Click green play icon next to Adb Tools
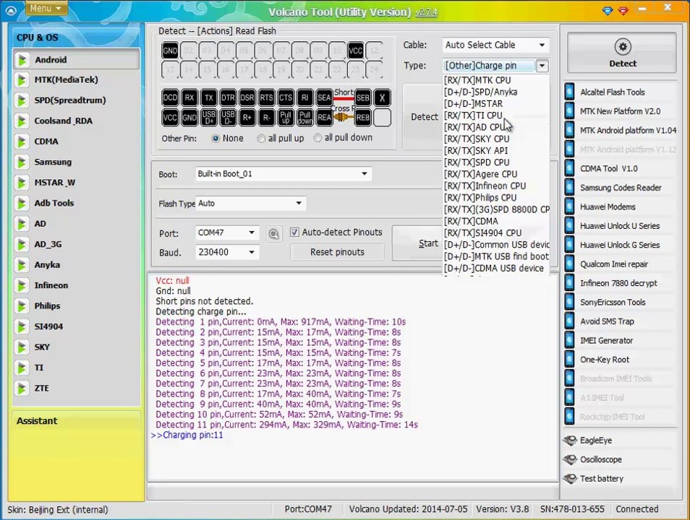Image resolution: width=690 pixels, height=520 pixels. tap(22, 204)
